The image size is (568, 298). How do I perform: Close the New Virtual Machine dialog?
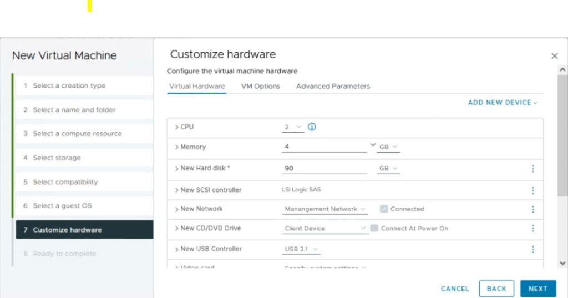[554, 56]
